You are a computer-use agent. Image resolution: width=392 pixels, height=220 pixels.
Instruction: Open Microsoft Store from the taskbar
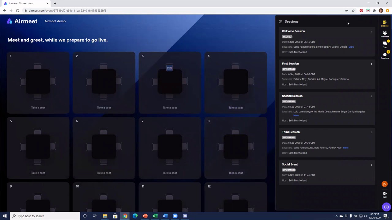coord(115,216)
